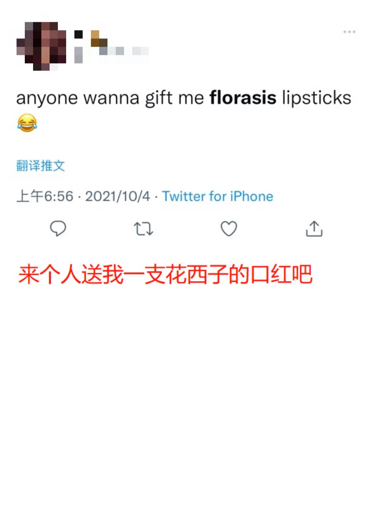Select the bold florasis keyword

click(243, 98)
